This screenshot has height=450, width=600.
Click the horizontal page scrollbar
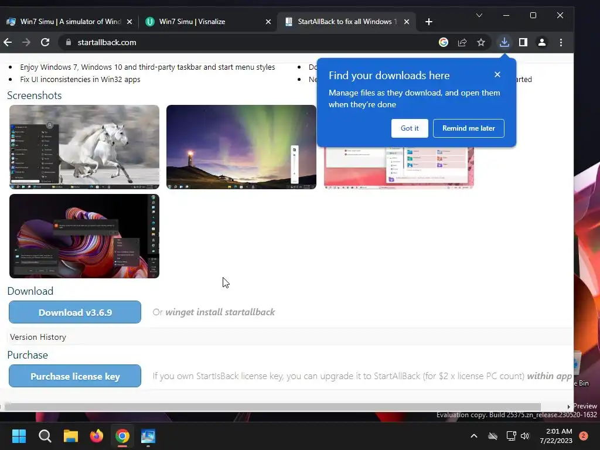(272, 407)
